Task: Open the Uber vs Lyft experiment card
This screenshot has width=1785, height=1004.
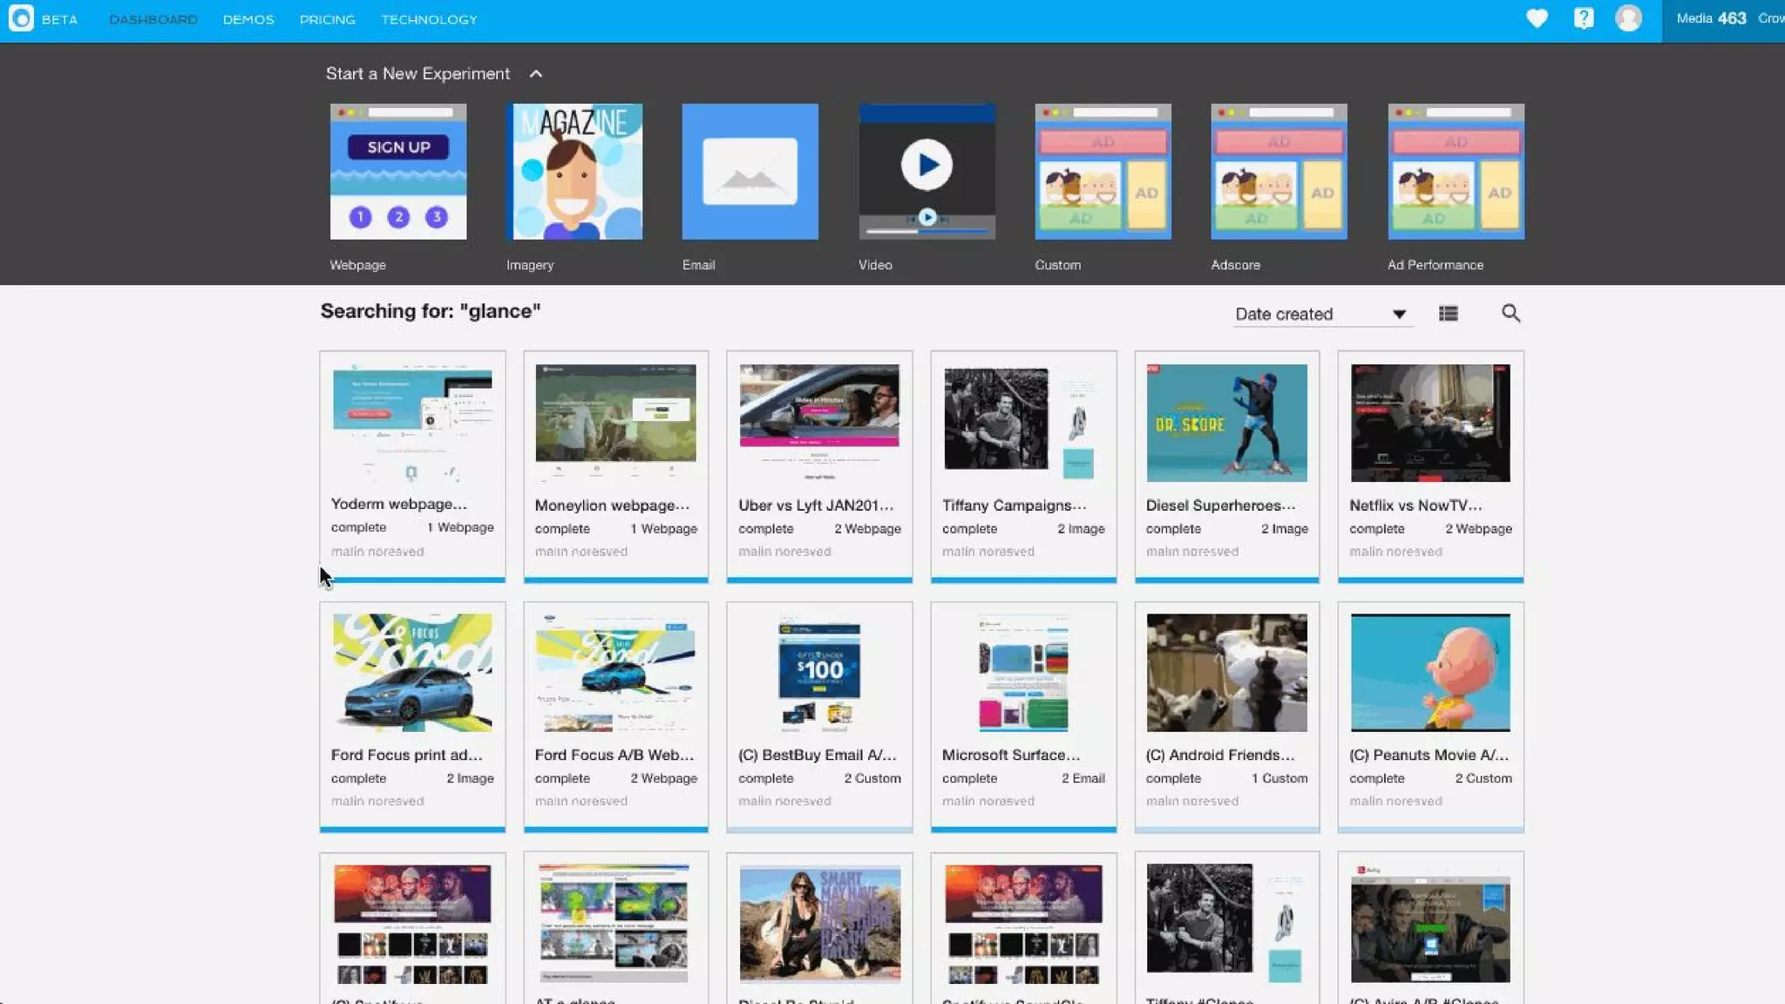Action: 819,466
